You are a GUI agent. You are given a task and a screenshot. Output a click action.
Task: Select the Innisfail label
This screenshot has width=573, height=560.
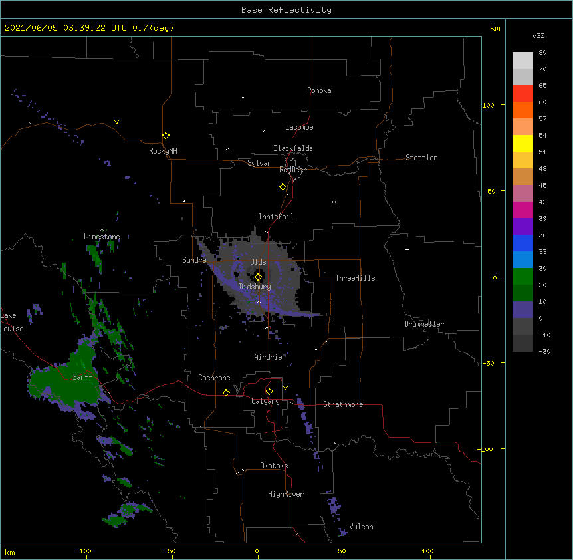[276, 217]
